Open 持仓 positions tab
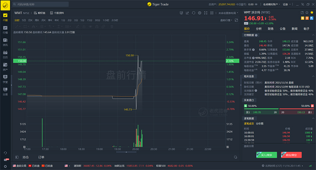 (x=26, y=157)
